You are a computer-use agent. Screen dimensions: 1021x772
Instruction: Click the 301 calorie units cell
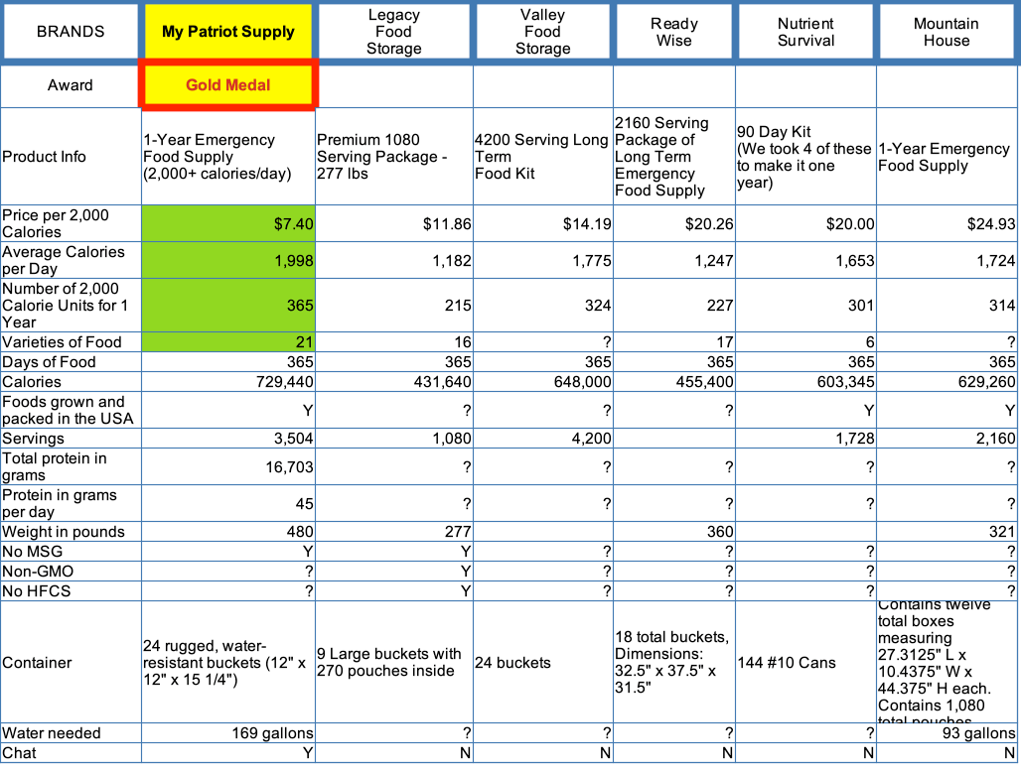point(806,305)
